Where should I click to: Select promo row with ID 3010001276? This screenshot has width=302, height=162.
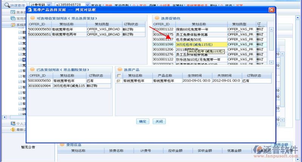(210, 55)
